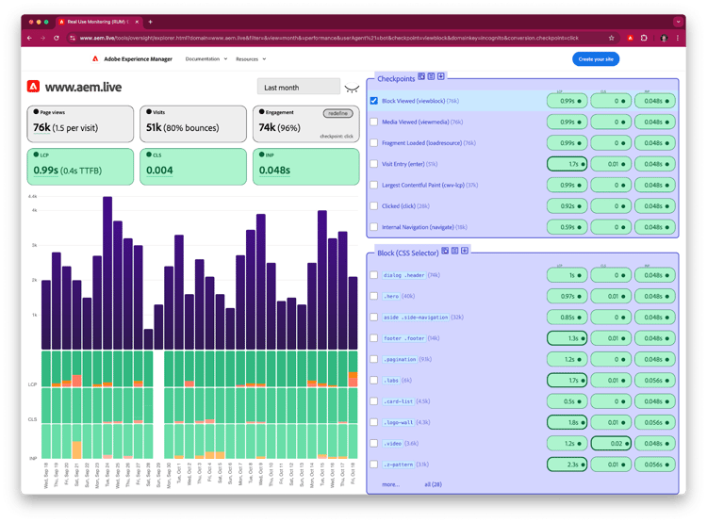Image resolution: width=707 pixels, height=522 pixels.
Task: Click the 1.8s LCP pill for .logo-wall
Action: (x=567, y=422)
